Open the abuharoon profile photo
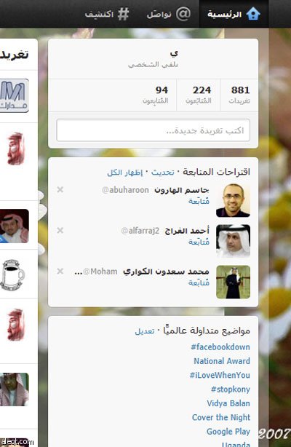 coord(233,200)
